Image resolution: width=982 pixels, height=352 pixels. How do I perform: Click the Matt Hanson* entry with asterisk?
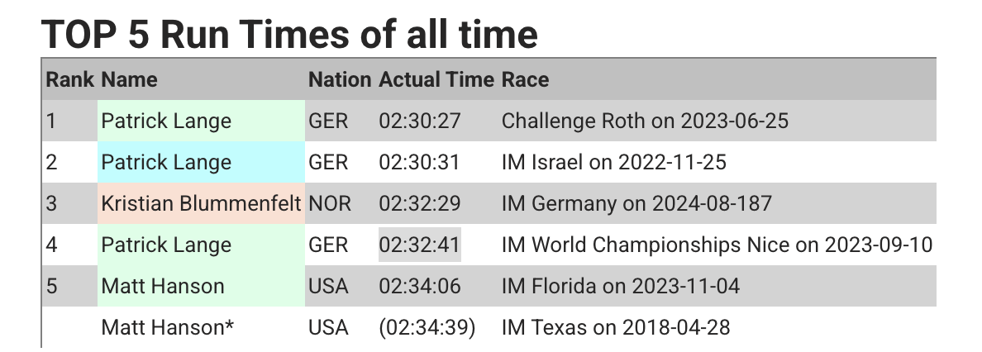pos(168,328)
